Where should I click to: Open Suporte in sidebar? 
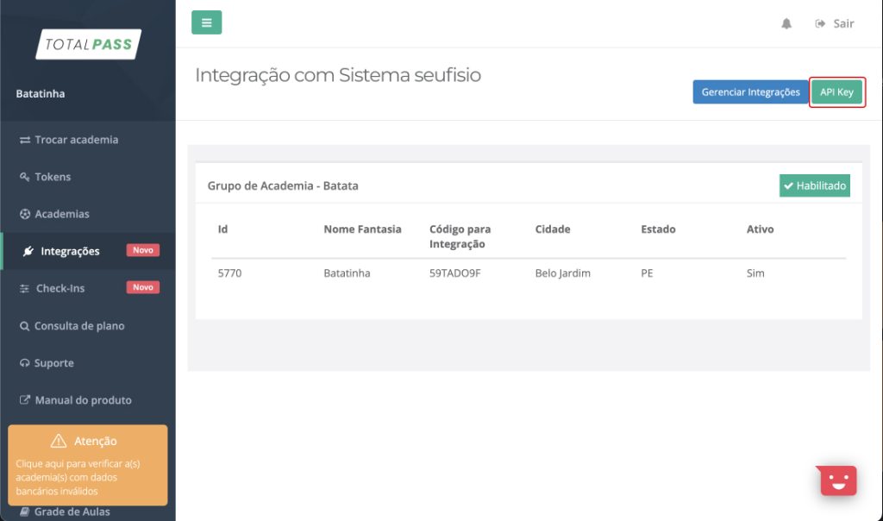[x=88, y=363]
